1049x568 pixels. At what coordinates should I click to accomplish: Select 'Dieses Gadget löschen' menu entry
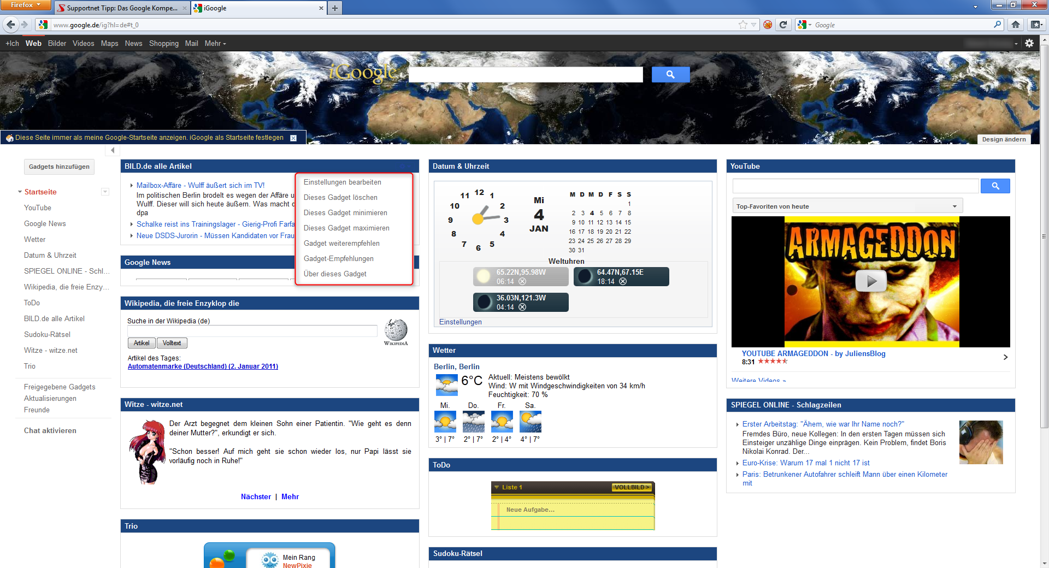coord(340,198)
